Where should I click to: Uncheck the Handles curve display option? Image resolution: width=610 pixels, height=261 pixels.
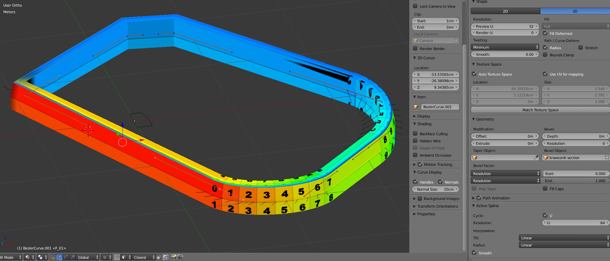tap(415, 182)
